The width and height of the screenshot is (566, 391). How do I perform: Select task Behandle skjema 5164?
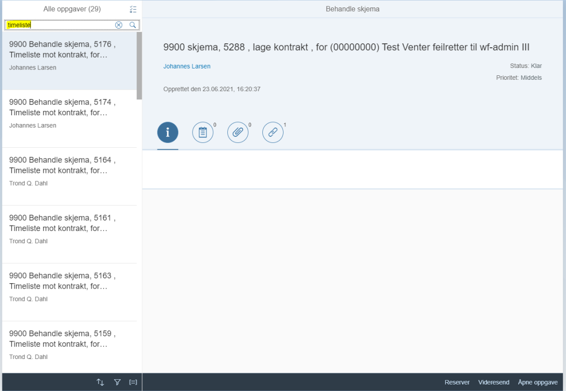point(69,177)
